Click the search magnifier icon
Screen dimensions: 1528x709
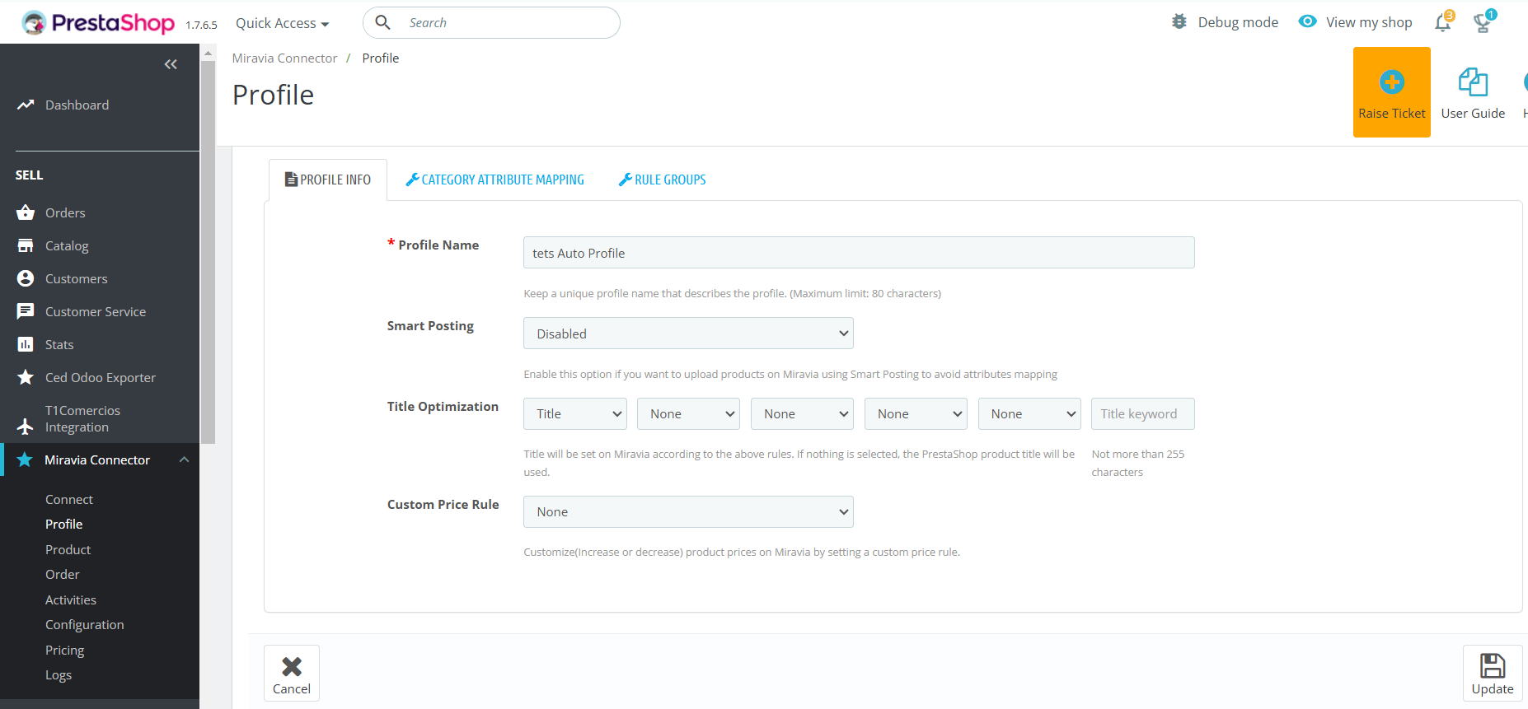pyautogui.click(x=382, y=22)
